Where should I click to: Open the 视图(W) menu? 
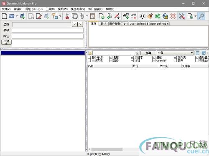point(63,9)
